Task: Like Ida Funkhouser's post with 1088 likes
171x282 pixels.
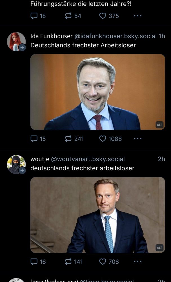Action: [104, 139]
